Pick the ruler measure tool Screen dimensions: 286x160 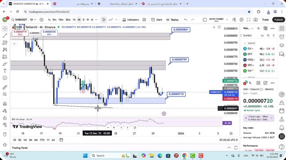5,87
